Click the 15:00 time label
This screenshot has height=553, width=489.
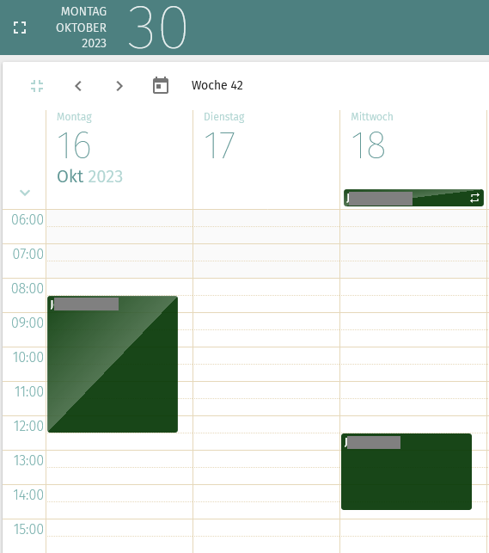tap(28, 530)
